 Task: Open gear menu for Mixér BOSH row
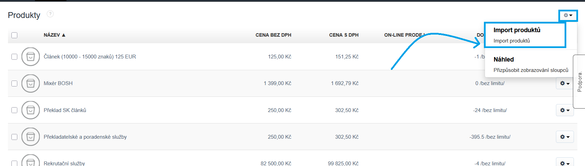pyautogui.click(x=565, y=83)
